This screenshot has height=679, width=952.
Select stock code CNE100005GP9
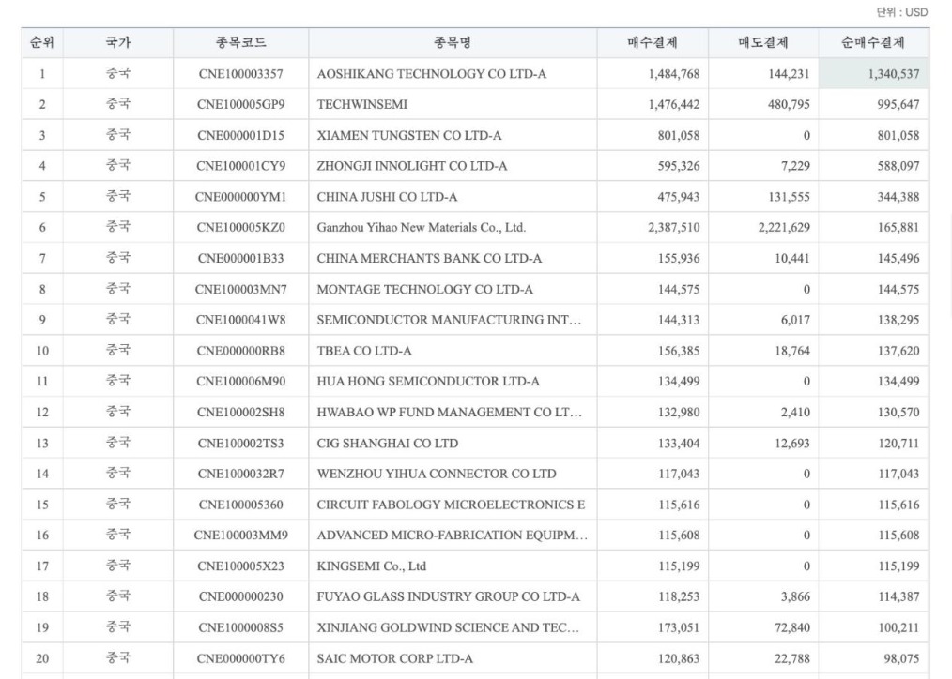(x=240, y=104)
